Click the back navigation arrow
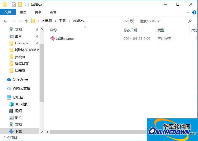The image size is (198, 141). click(x=5, y=21)
